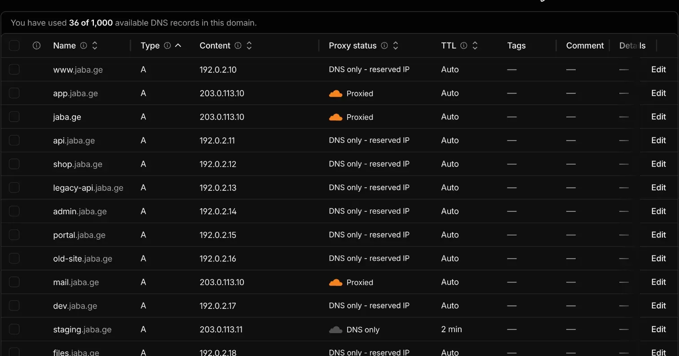Click the IP address 192.0.2.14
The image size is (679, 356).
point(218,211)
